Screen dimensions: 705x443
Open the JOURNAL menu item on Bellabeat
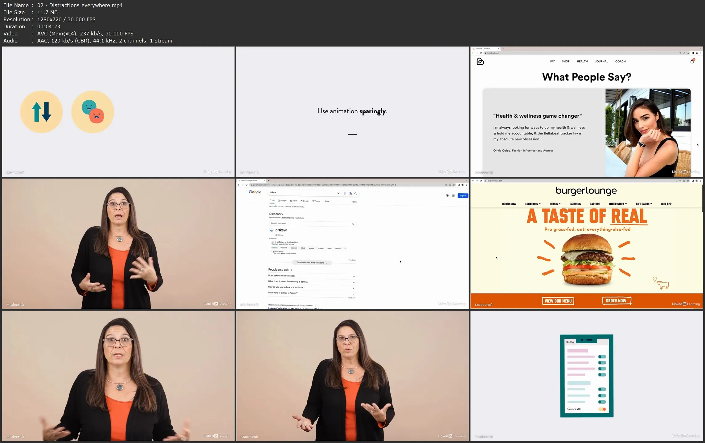point(601,61)
